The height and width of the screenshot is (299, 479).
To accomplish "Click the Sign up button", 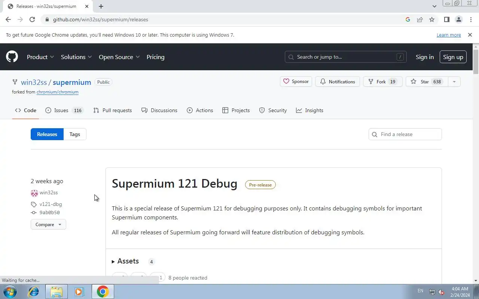I will click(x=453, y=57).
